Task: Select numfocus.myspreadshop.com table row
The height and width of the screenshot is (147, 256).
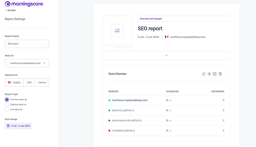Action: tap(166, 100)
